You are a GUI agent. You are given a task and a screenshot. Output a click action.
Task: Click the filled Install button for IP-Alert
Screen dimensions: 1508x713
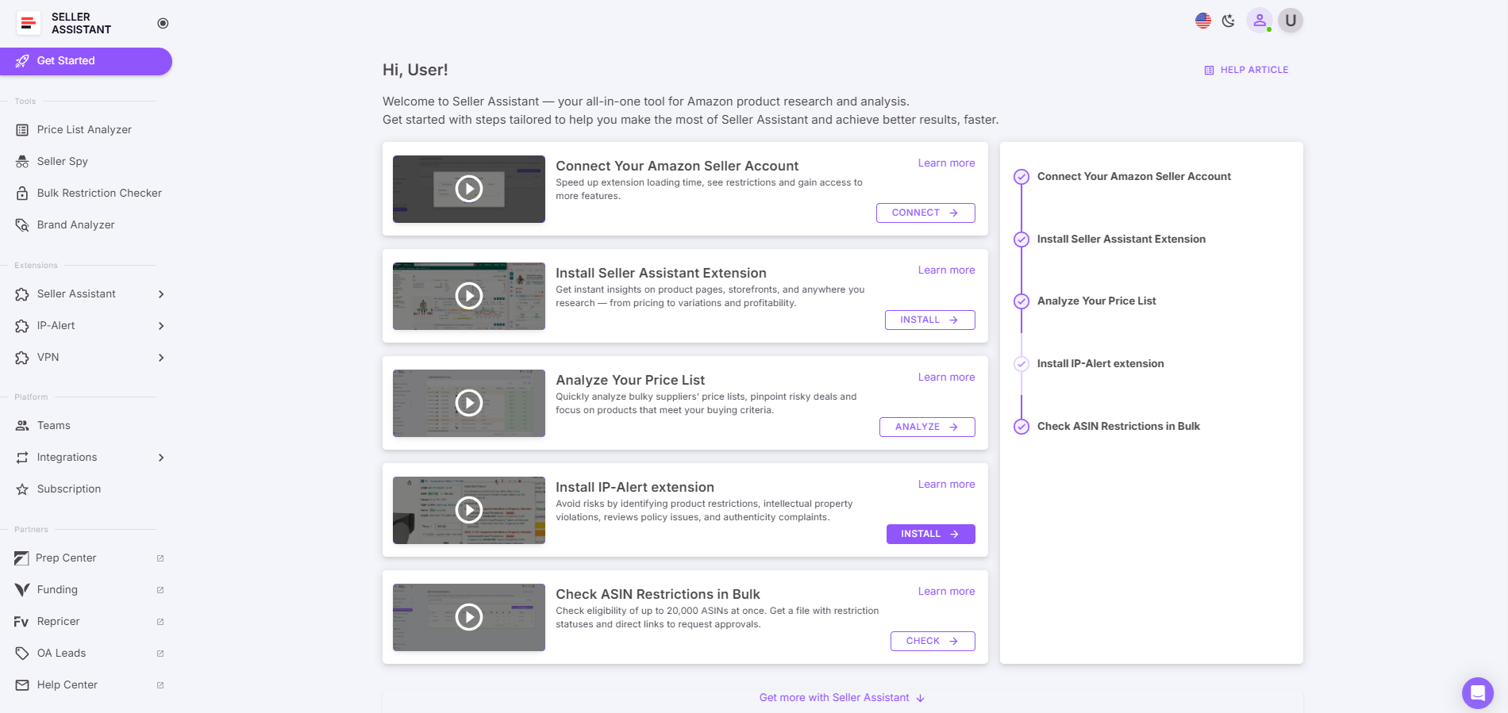click(931, 534)
